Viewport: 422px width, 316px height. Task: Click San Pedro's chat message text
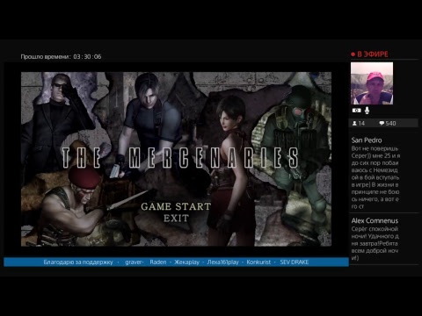375,177
